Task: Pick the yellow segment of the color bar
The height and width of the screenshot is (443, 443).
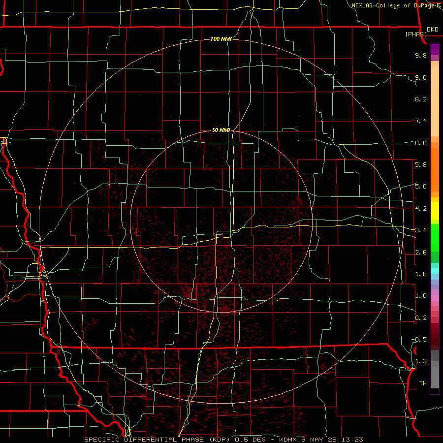Action: pyautogui.click(x=435, y=211)
